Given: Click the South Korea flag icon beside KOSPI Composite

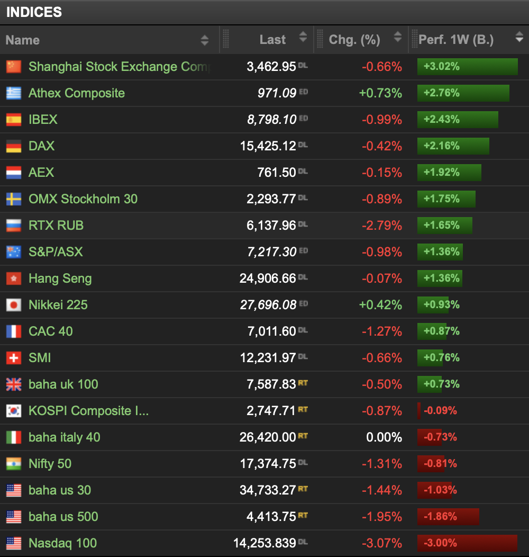Looking at the screenshot, I should [x=14, y=411].
